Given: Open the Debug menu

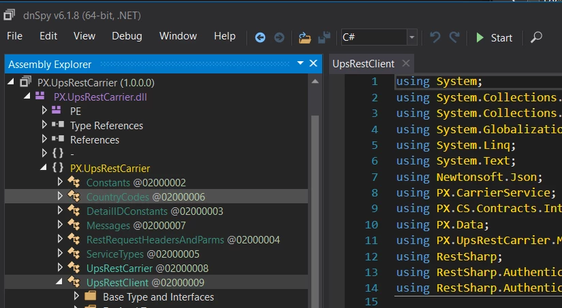Looking at the screenshot, I should pos(127,36).
